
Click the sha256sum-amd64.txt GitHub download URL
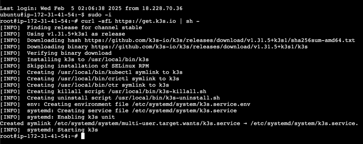point(219,40)
